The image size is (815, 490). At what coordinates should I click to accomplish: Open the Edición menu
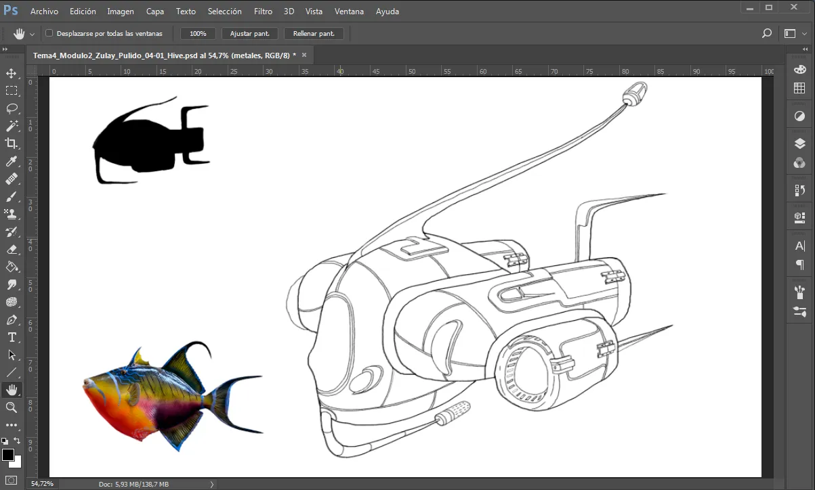point(83,12)
